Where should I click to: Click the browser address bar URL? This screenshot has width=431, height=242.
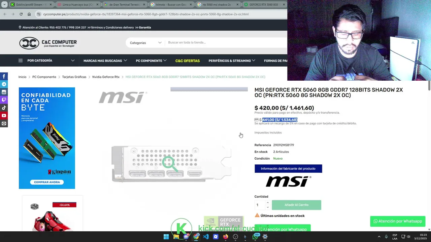tap(146, 14)
